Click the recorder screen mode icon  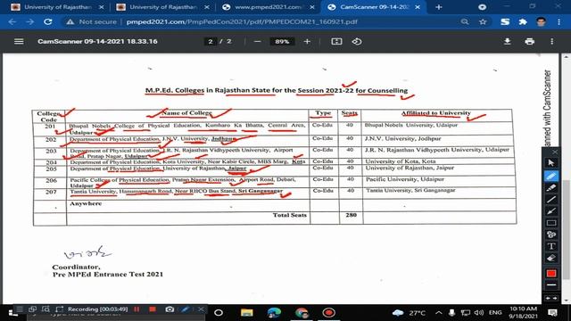point(32,309)
